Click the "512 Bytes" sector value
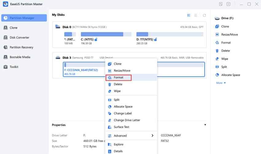The height and width of the screenshot is (154, 261). click(x=90, y=147)
